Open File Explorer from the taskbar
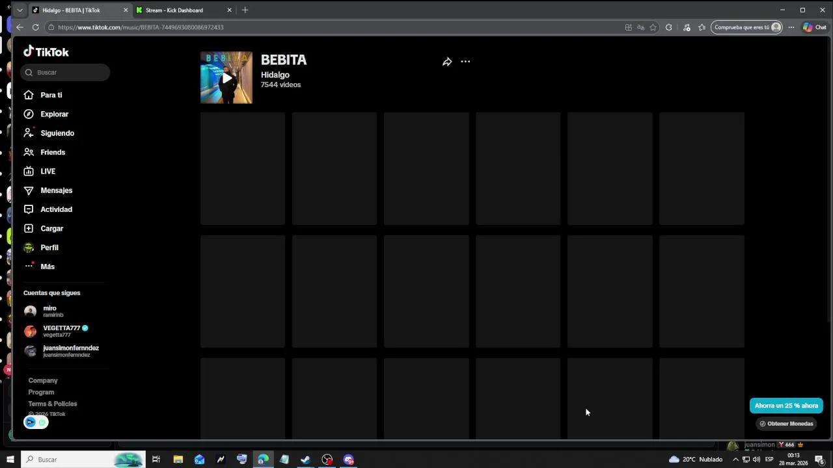This screenshot has height=468, width=833. click(x=178, y=460)
